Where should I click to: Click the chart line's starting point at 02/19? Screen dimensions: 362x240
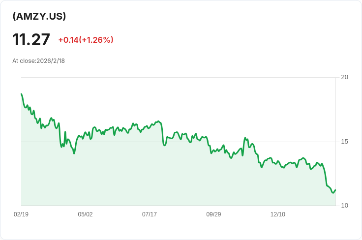21,93
